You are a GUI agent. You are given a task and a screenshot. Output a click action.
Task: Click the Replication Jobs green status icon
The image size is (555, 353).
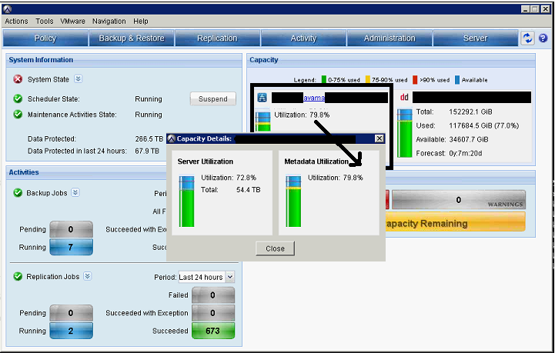[18, 277]
